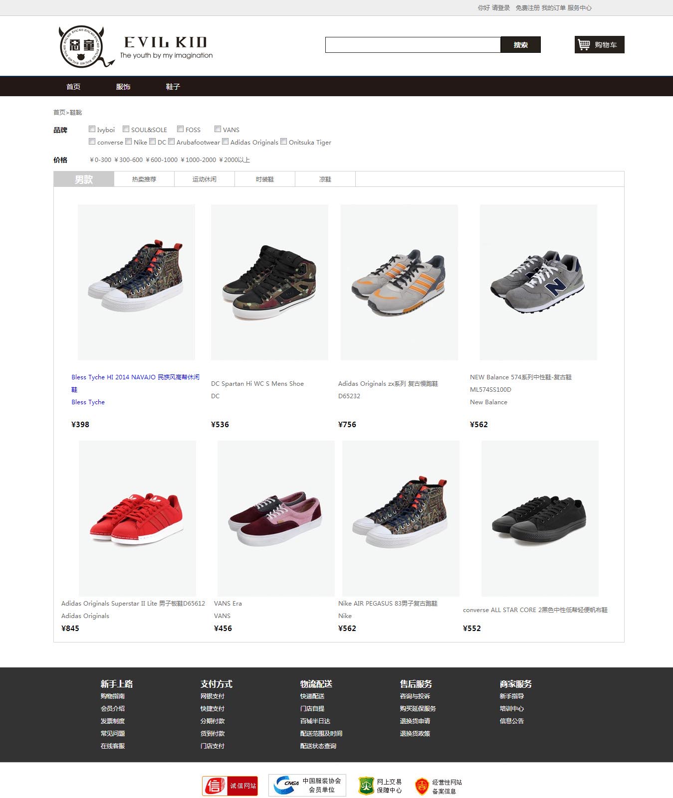Tick the Ivyboi brand checkbox
673x798 pixels.
click(x=92, y=129)
